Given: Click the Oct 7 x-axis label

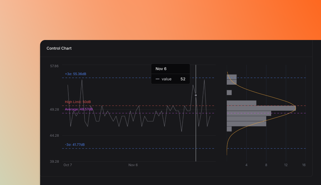Looking at the screenshot, I should coord(68,165).
